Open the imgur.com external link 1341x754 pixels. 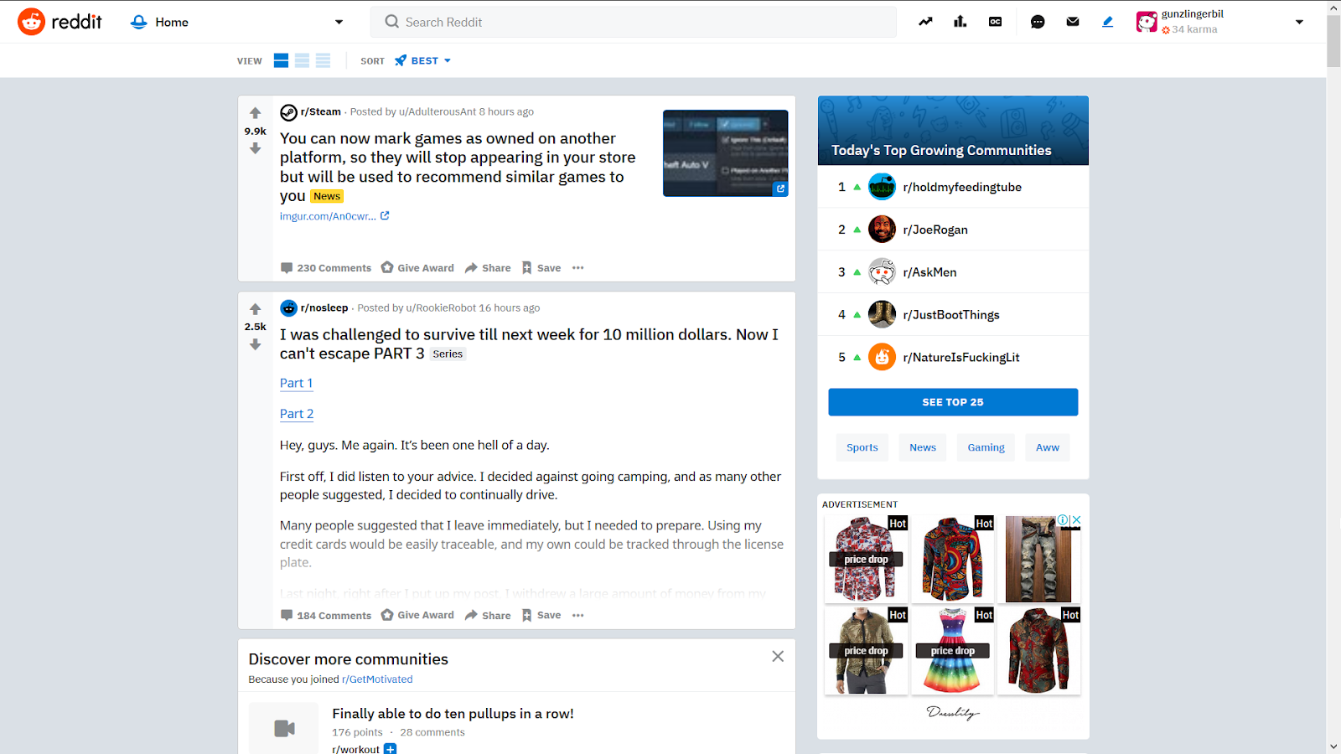click(334, 216)
